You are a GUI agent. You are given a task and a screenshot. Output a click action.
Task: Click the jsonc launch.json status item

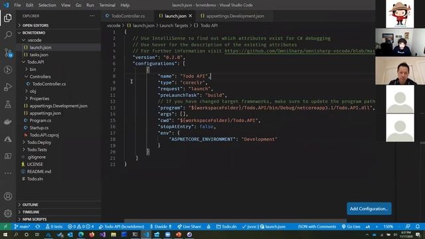264,226
